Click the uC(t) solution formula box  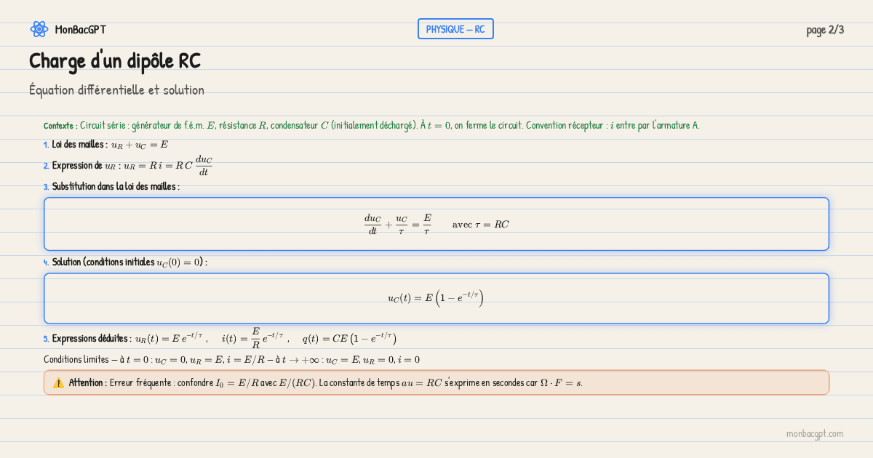(436, 298)
